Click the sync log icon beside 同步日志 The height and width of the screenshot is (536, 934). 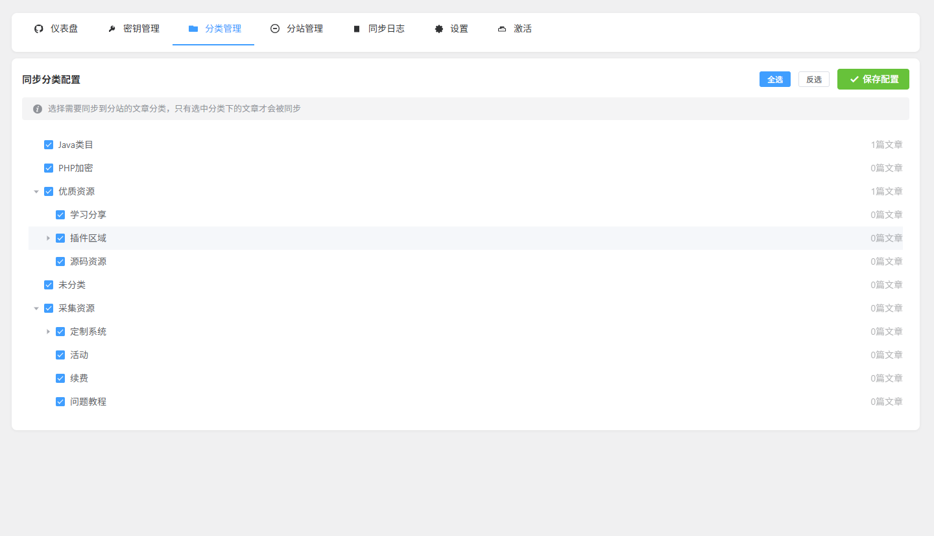pyautogui.click(x=356, y=29)
